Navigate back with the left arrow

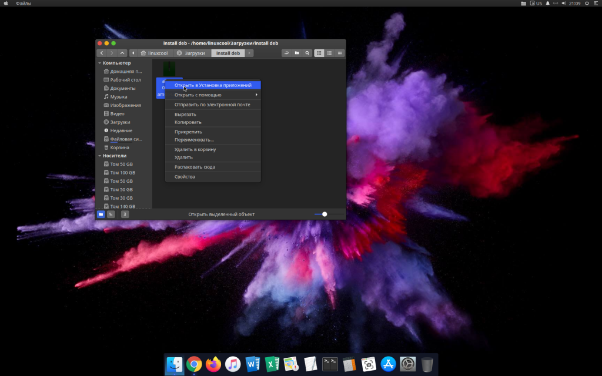(x=102, y=53)
